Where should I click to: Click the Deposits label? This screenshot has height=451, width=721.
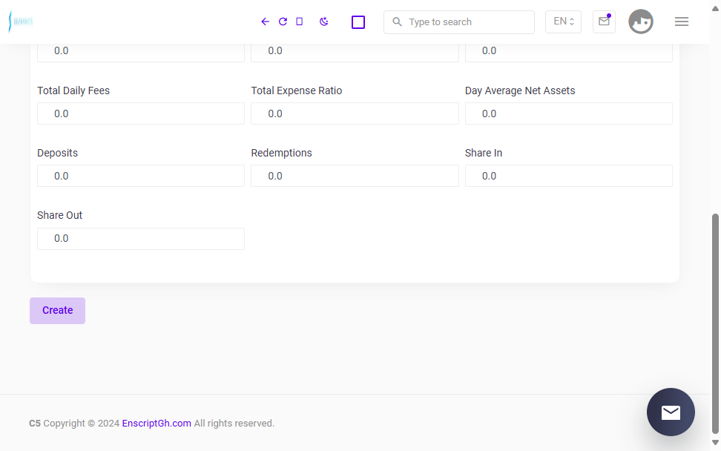click(x=57, y=153)
